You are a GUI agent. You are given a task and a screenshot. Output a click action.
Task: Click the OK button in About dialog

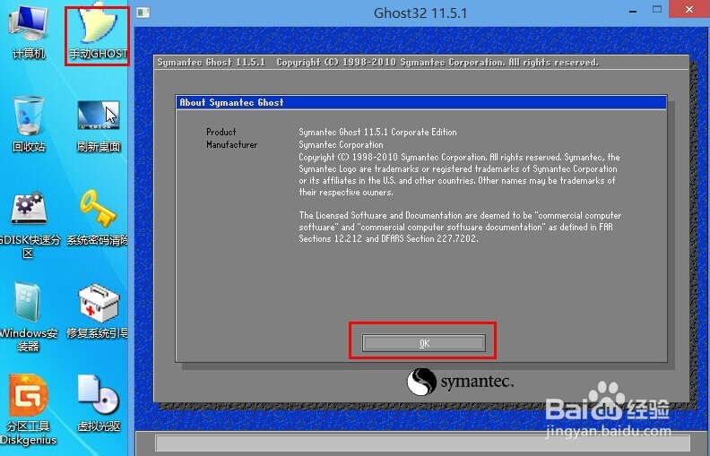pyautogui.click(x=423, y=343)
